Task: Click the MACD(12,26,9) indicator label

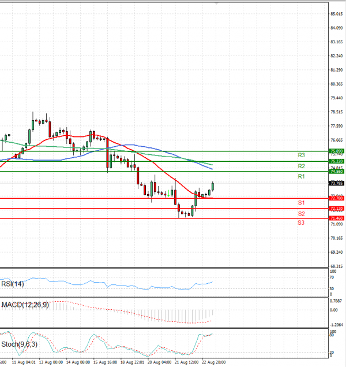Action: (25, 305)
